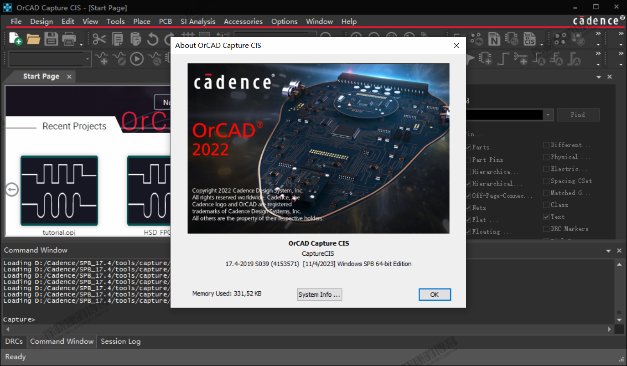This screenshot has width=627, height=366.
Task: Open System Info ... from About dialog
Action: 319,294
